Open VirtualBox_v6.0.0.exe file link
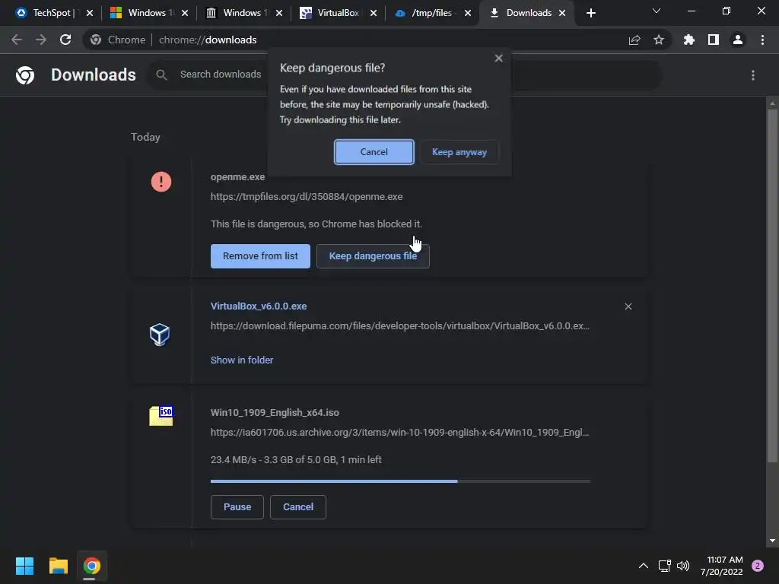 (259, 306)
